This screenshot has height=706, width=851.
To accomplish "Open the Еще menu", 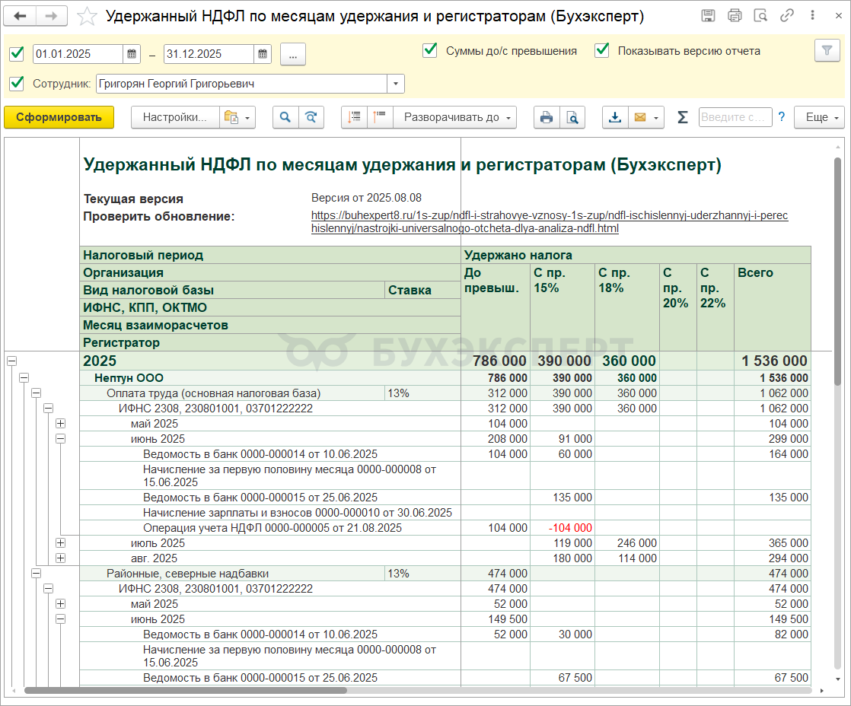I will pos(820,117).
